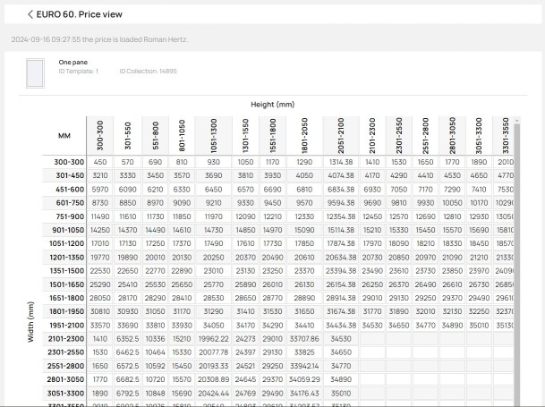Click the empty cell in row 2101-2300 under 2101-2300

point(372,339)
